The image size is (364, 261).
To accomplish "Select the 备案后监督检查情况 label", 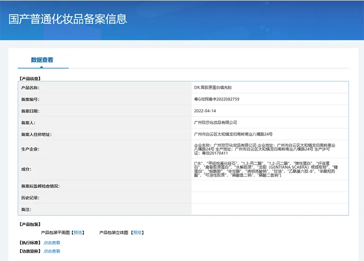I will 41,186.
